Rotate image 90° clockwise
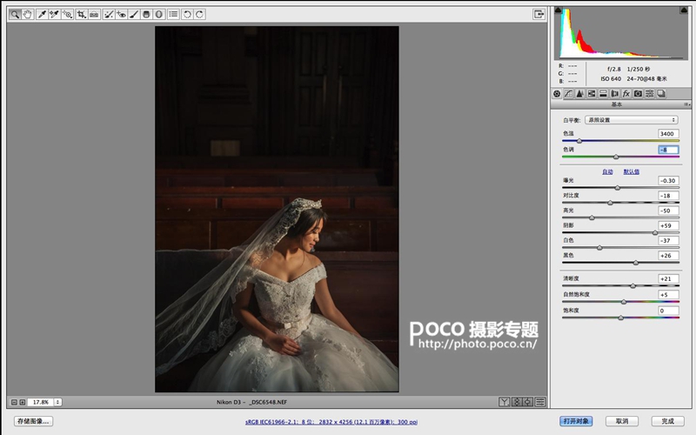This screenshot has width=696, height=435. coord(200,14)
